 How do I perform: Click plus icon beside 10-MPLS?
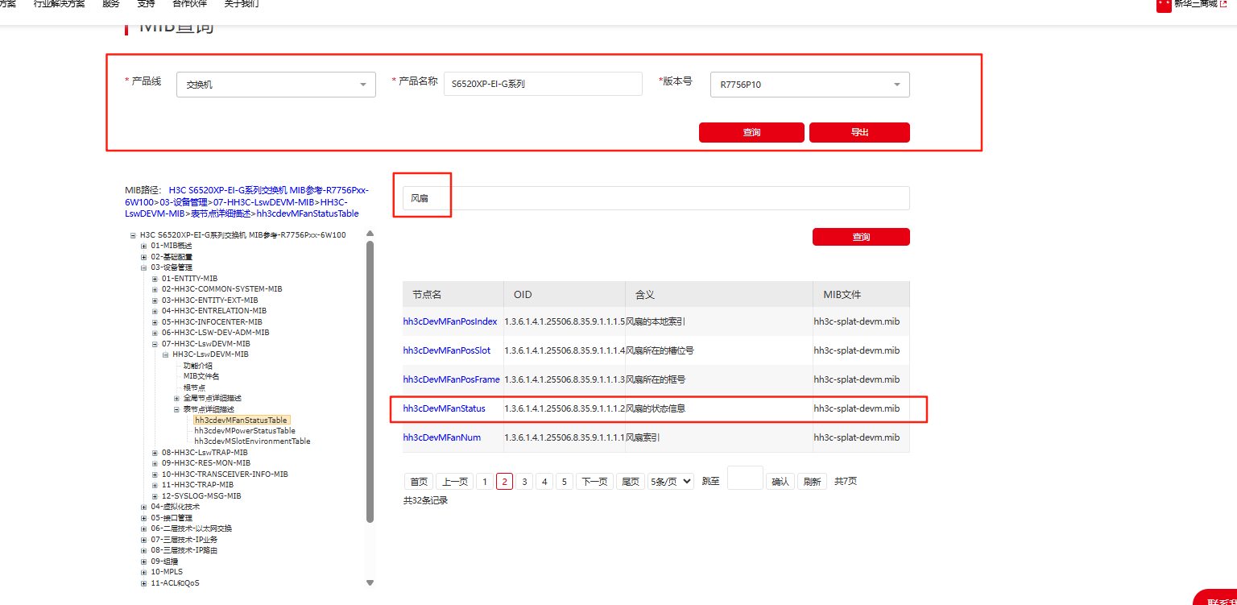pyautogui.click(x=144, y=572)
